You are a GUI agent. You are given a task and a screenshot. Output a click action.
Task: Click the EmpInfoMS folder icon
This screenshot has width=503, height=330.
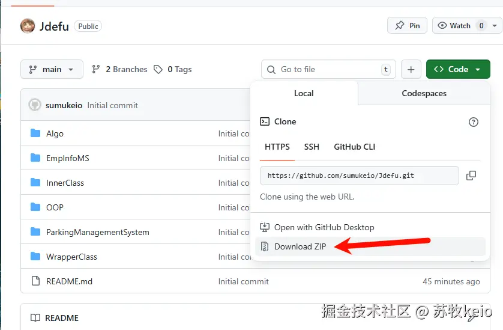pos(35,157)
